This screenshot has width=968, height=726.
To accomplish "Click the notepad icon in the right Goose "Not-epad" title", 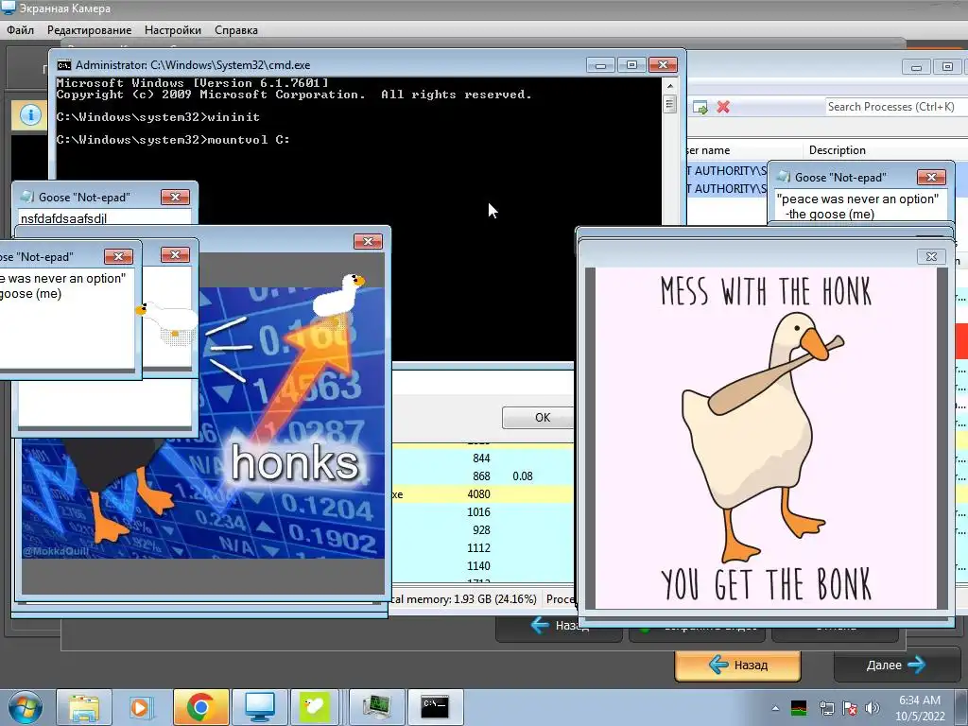I will [x=784, y=177].
